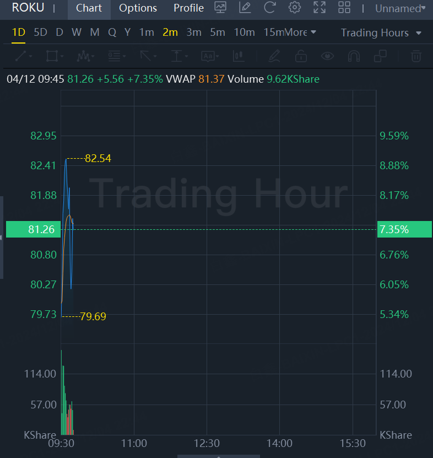Toggle the magnet snap mode

point(354,56)
